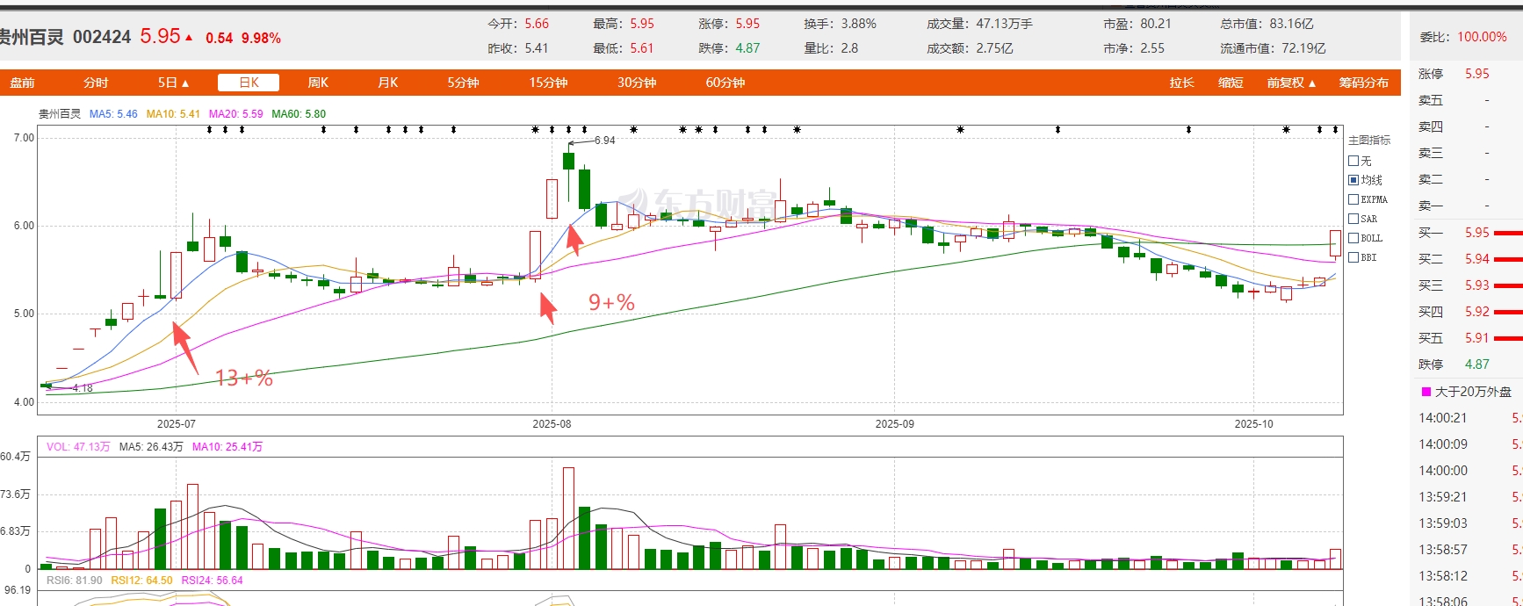Switch to the 盘前 tab
1523x606 pixels.
[x=22, y=83]
